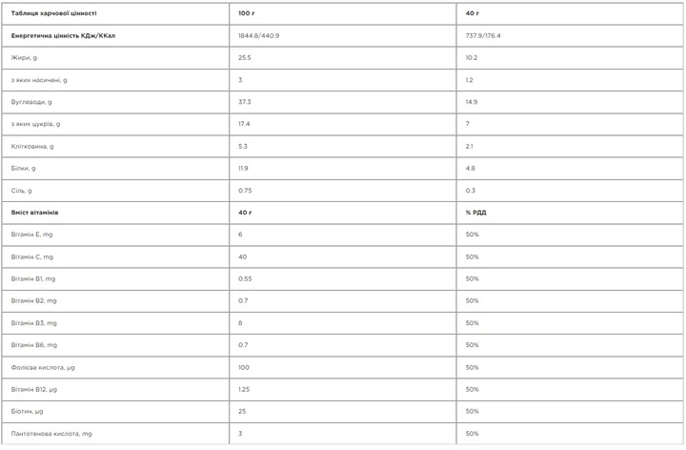This screenshot has height=450, width=686.
Task: Select the 37.3 carbohydrates value
Action: [x=245, y=102]
